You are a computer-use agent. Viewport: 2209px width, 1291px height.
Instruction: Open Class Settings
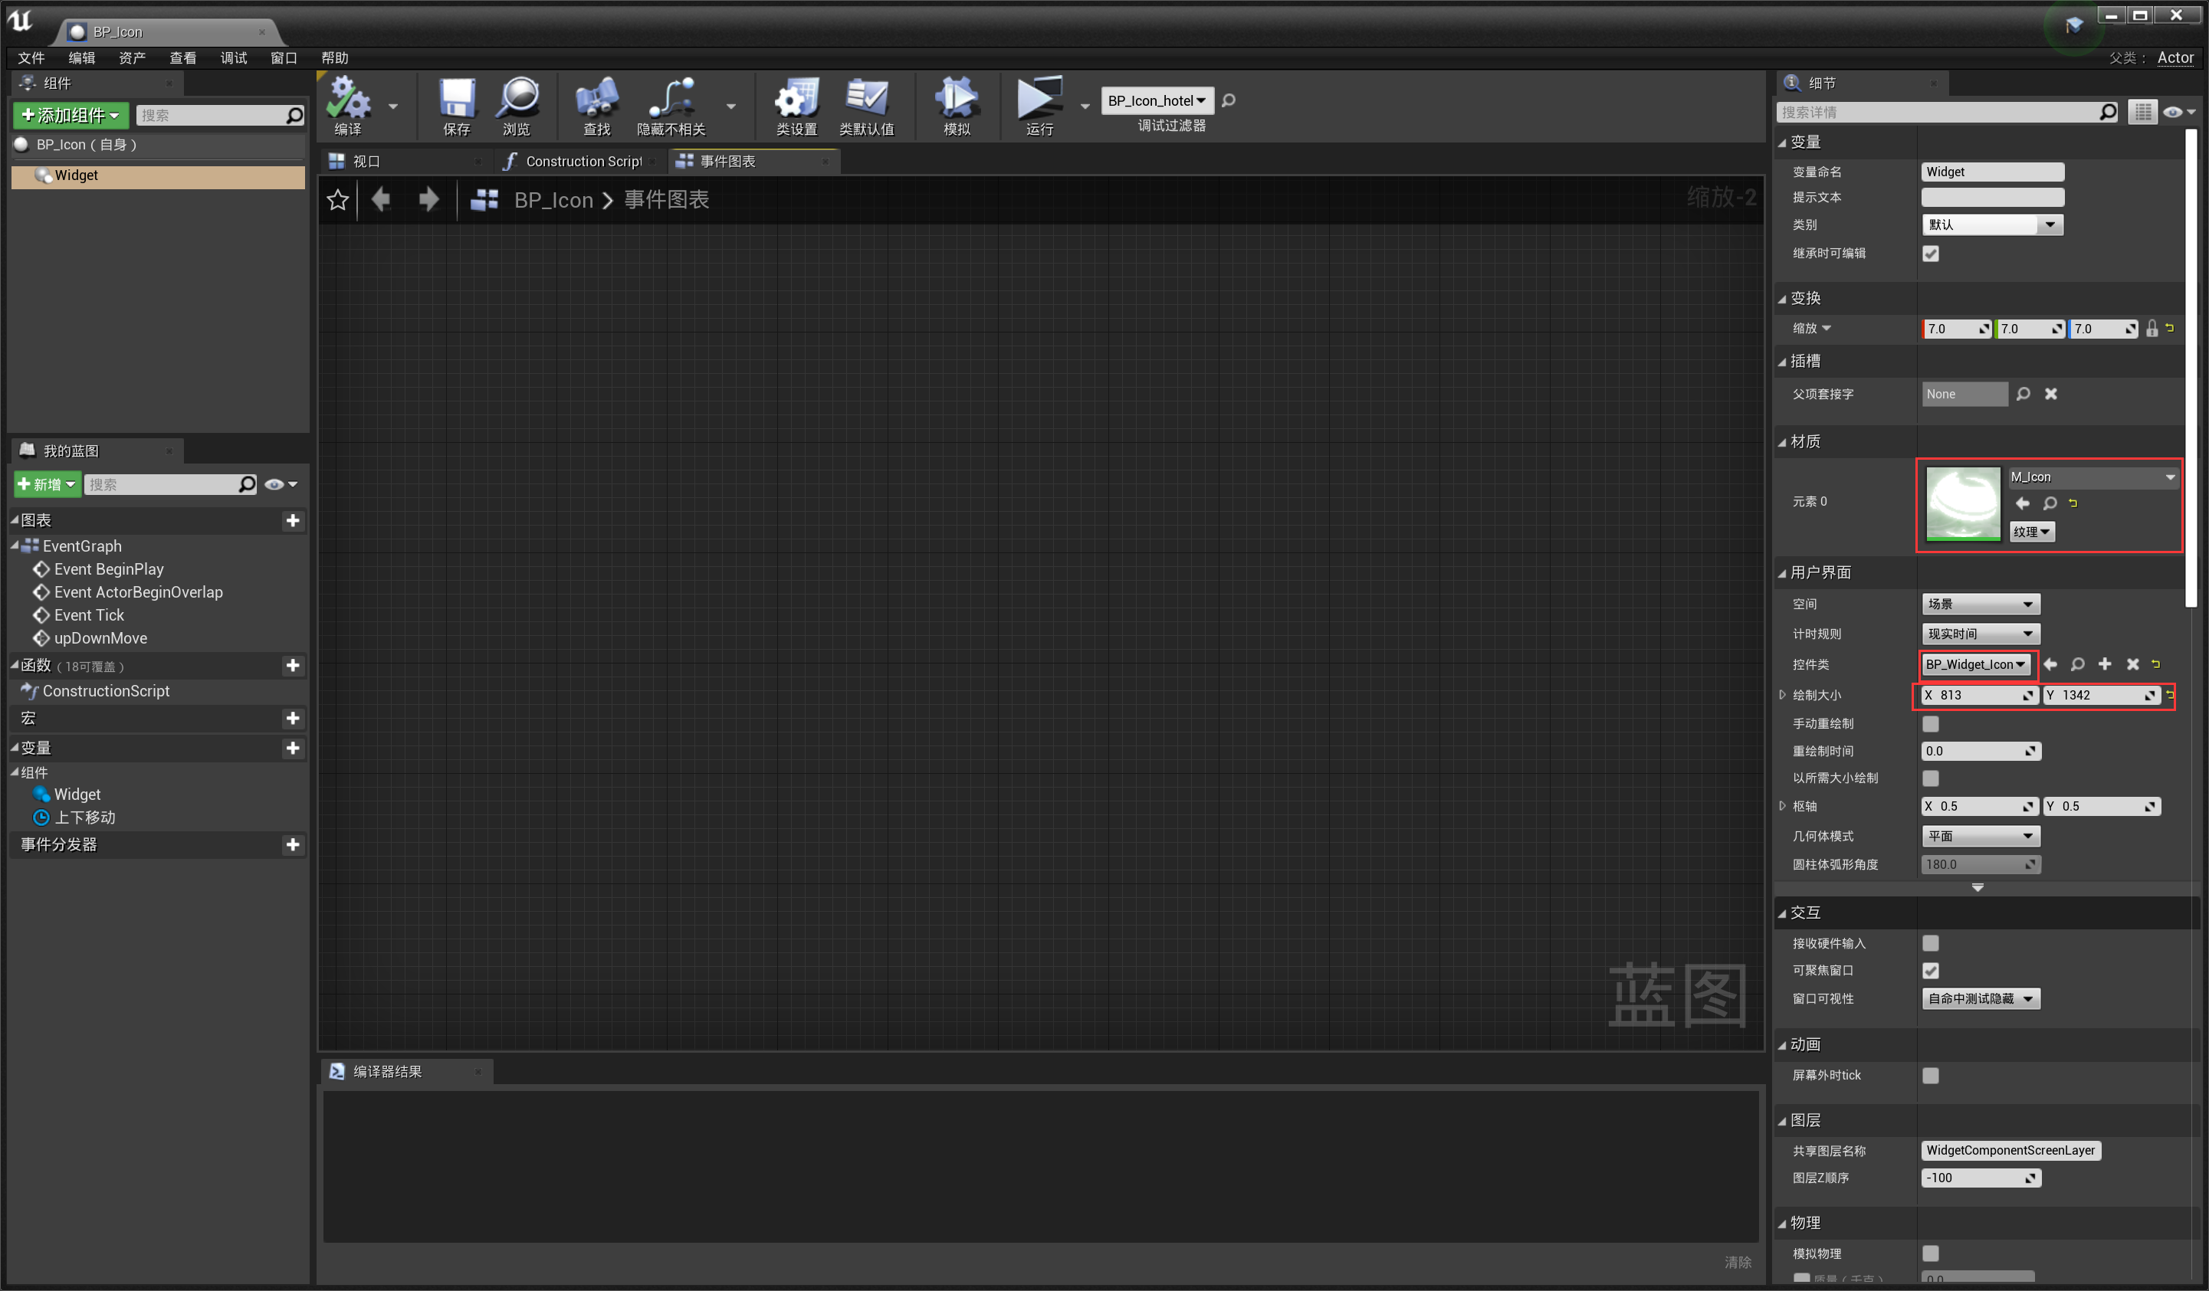794,105
